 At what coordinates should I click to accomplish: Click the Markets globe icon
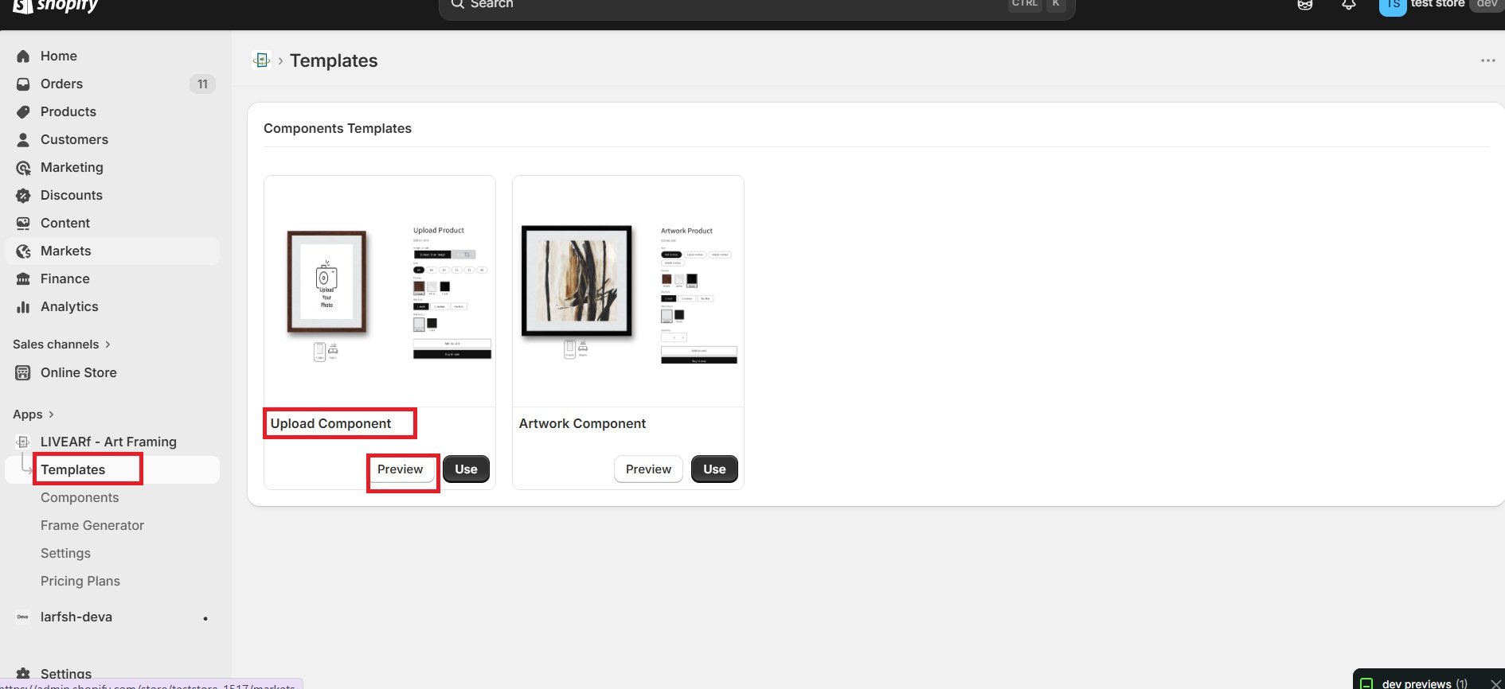pos(23,251)
